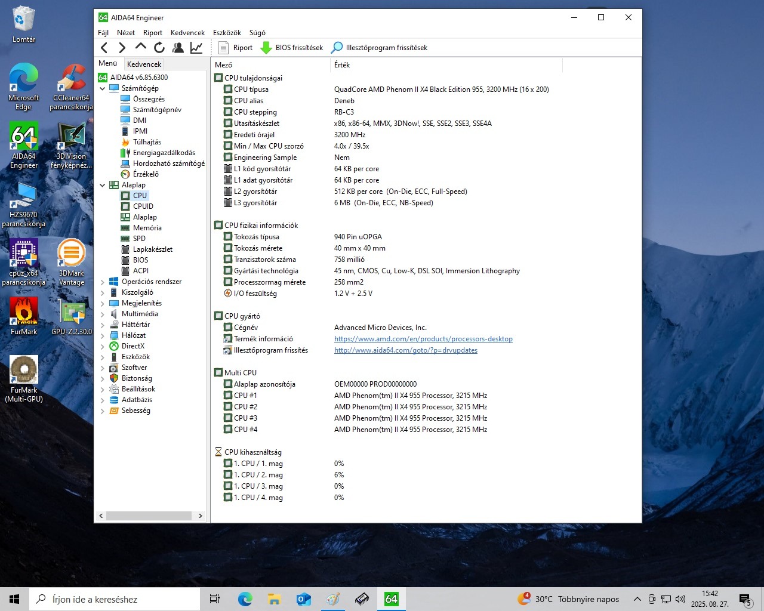Click the Refresh icon in toolbar
Image resolution: width=764 pixels, height=611 pixels.
[x=159, y=48]
